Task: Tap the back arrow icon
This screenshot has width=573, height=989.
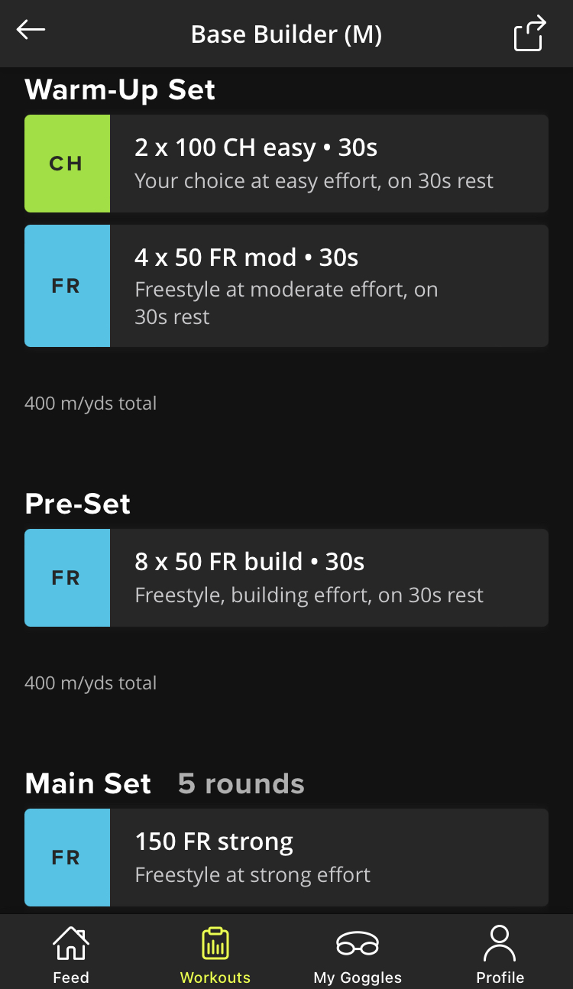Action: [31, 30]
